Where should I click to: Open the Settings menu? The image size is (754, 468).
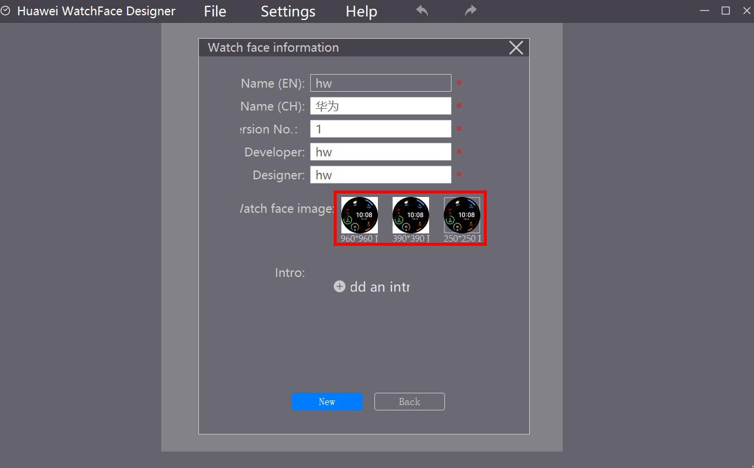point(288,11)
